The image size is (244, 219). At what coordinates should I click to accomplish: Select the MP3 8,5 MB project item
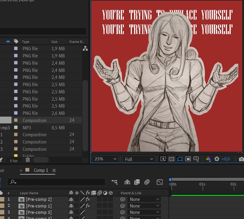[41, 128]
